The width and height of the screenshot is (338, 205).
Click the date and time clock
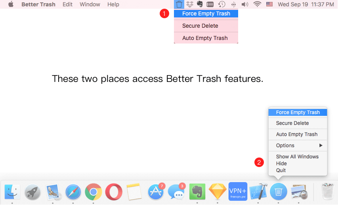click(306, 4)
